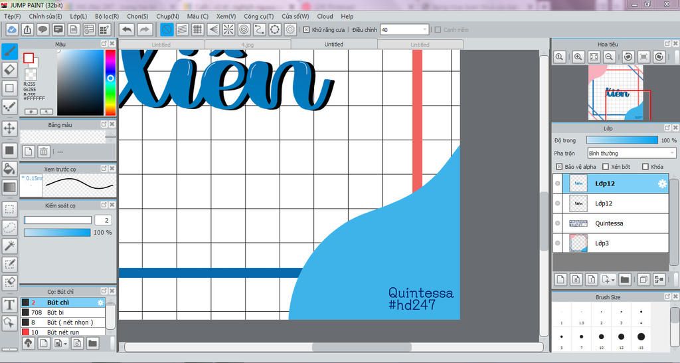Select the Bút nét run brush
This screenshot has width=680, height=363.
click(63, 332)
